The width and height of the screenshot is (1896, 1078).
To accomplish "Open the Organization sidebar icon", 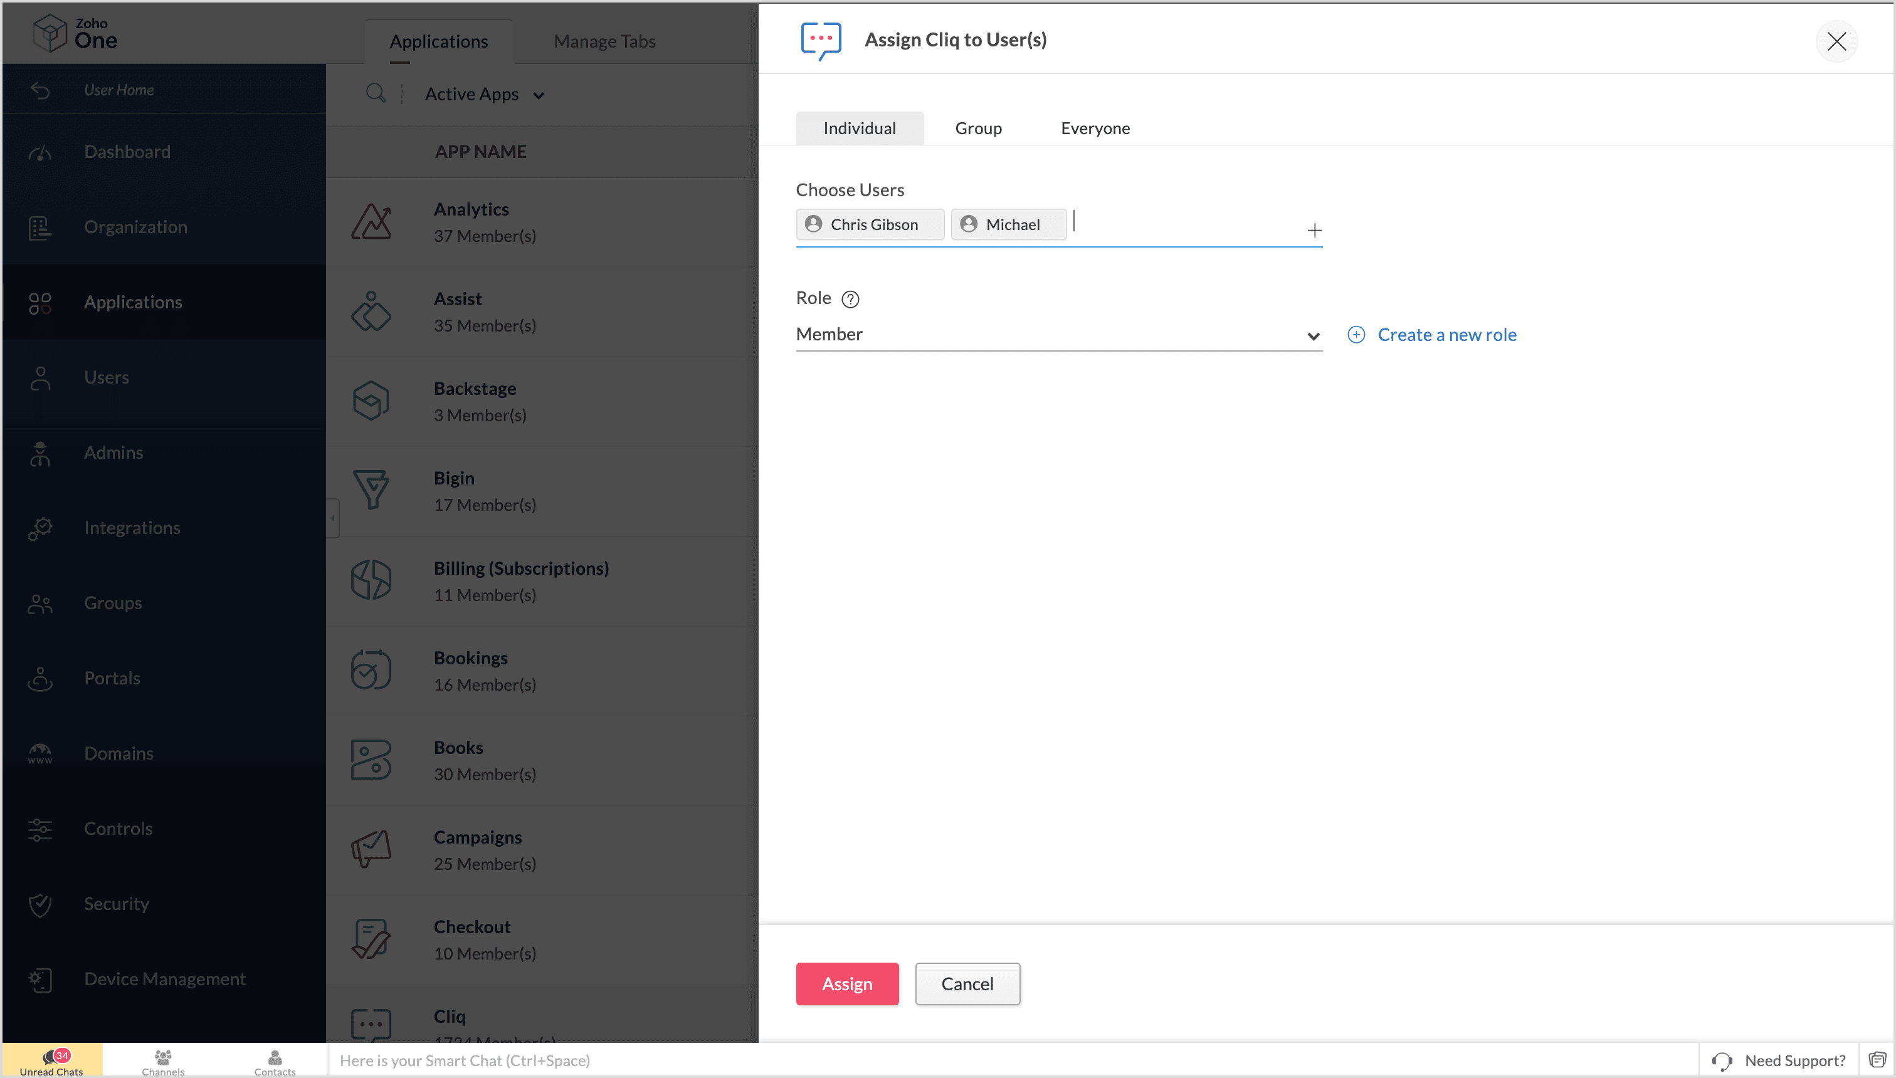I will point(40,228).
